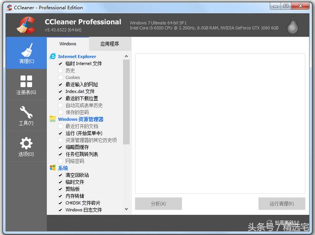This screenshot has height=235, width=315.
Task: Click the scroll down arrow of the cleaner list
Action: click(x=126, y=209)
